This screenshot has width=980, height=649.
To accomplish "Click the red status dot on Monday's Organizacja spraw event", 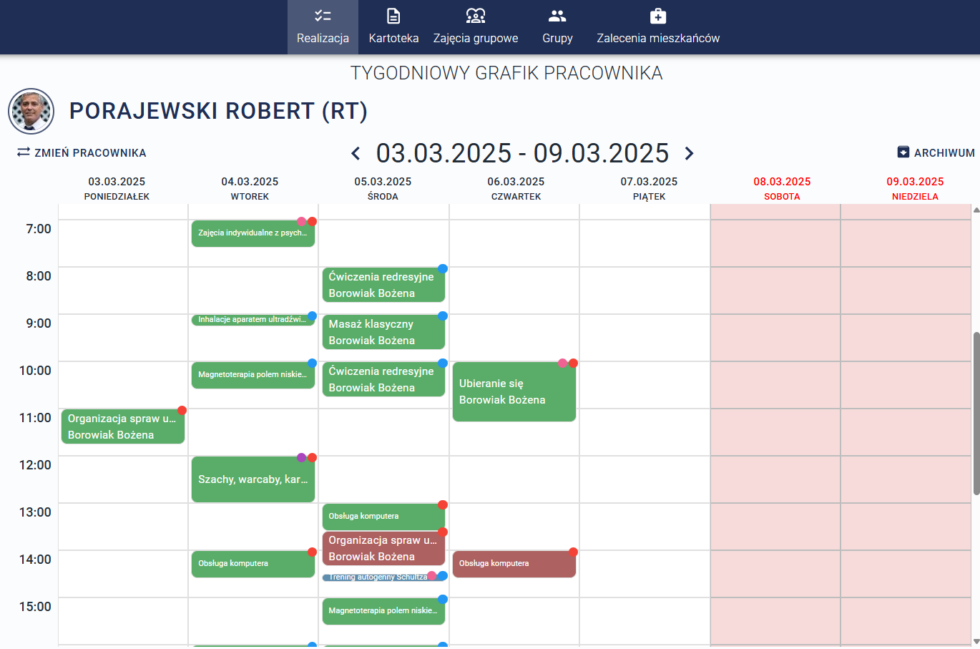I will [x=182, y=411].
